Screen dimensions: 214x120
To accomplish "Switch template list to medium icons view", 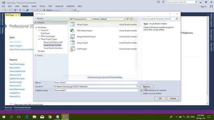I will [131, 19].
